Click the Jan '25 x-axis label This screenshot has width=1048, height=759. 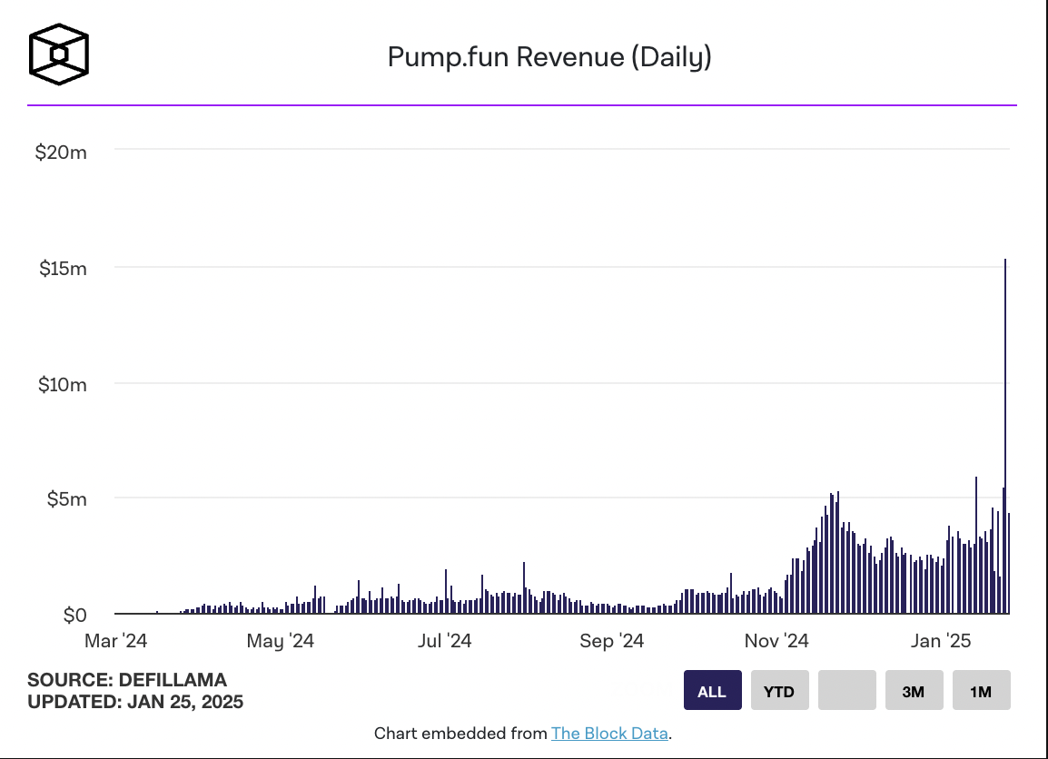pyautogui.click(x=941, y=641)
